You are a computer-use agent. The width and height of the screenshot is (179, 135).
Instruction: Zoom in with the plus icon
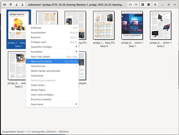143,5
